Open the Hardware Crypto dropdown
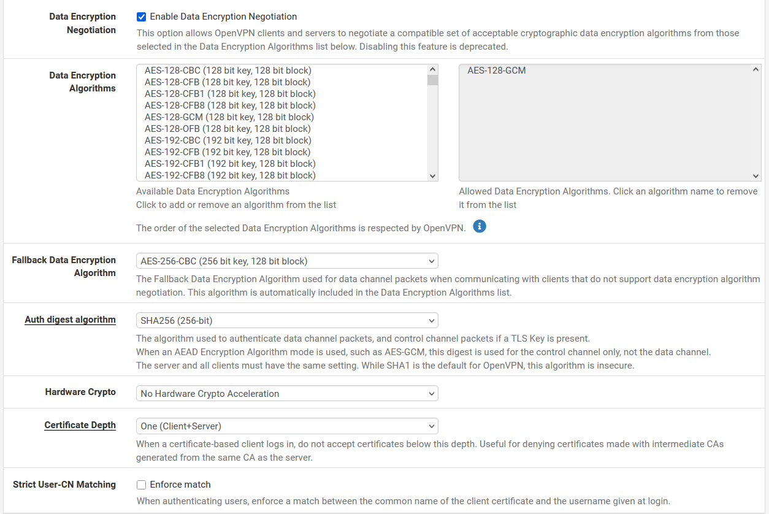The image size is (769, 514). [x=287, y=393]
